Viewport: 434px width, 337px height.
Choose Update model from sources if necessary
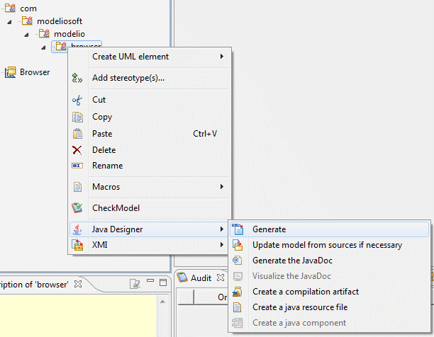(329, 245)
